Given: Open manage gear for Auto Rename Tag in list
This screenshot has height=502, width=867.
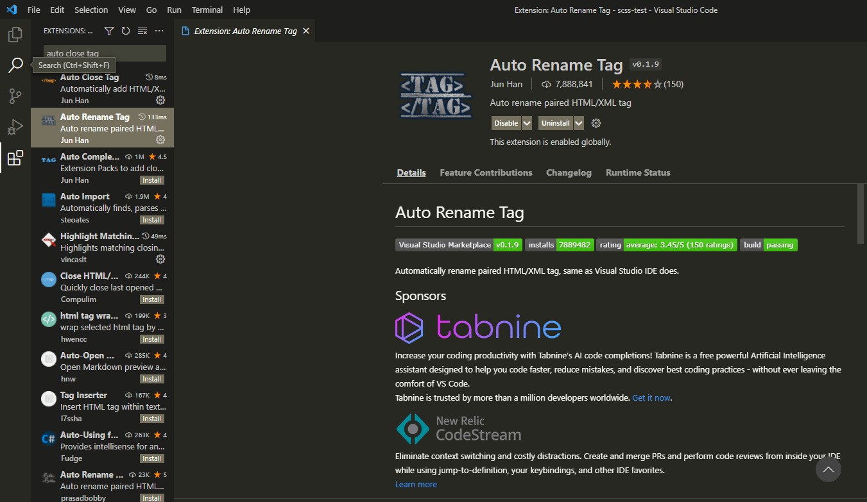Looking at the screenshot, I should (160, 140).
